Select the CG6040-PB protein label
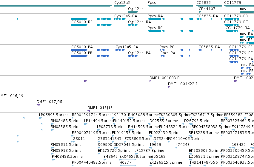Screen dimensions: 254x167 82,53
